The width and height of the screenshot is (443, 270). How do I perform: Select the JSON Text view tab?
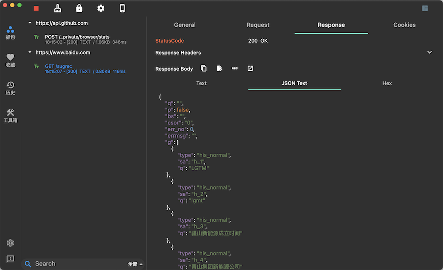click(x=294, y=83)
